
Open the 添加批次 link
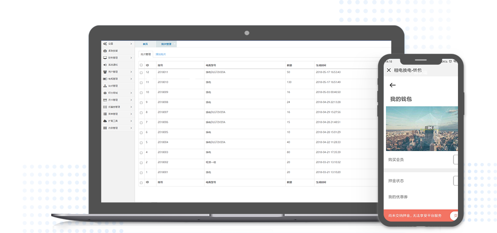pos(161,54)
